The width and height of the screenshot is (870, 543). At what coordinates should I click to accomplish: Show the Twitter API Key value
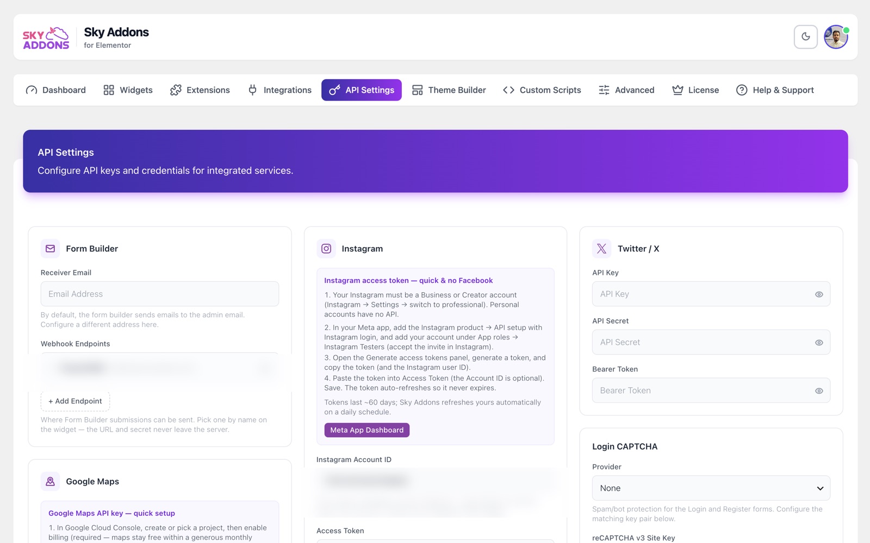click(x=819, y=294)
